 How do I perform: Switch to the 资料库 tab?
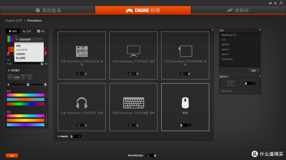point(238,10)
